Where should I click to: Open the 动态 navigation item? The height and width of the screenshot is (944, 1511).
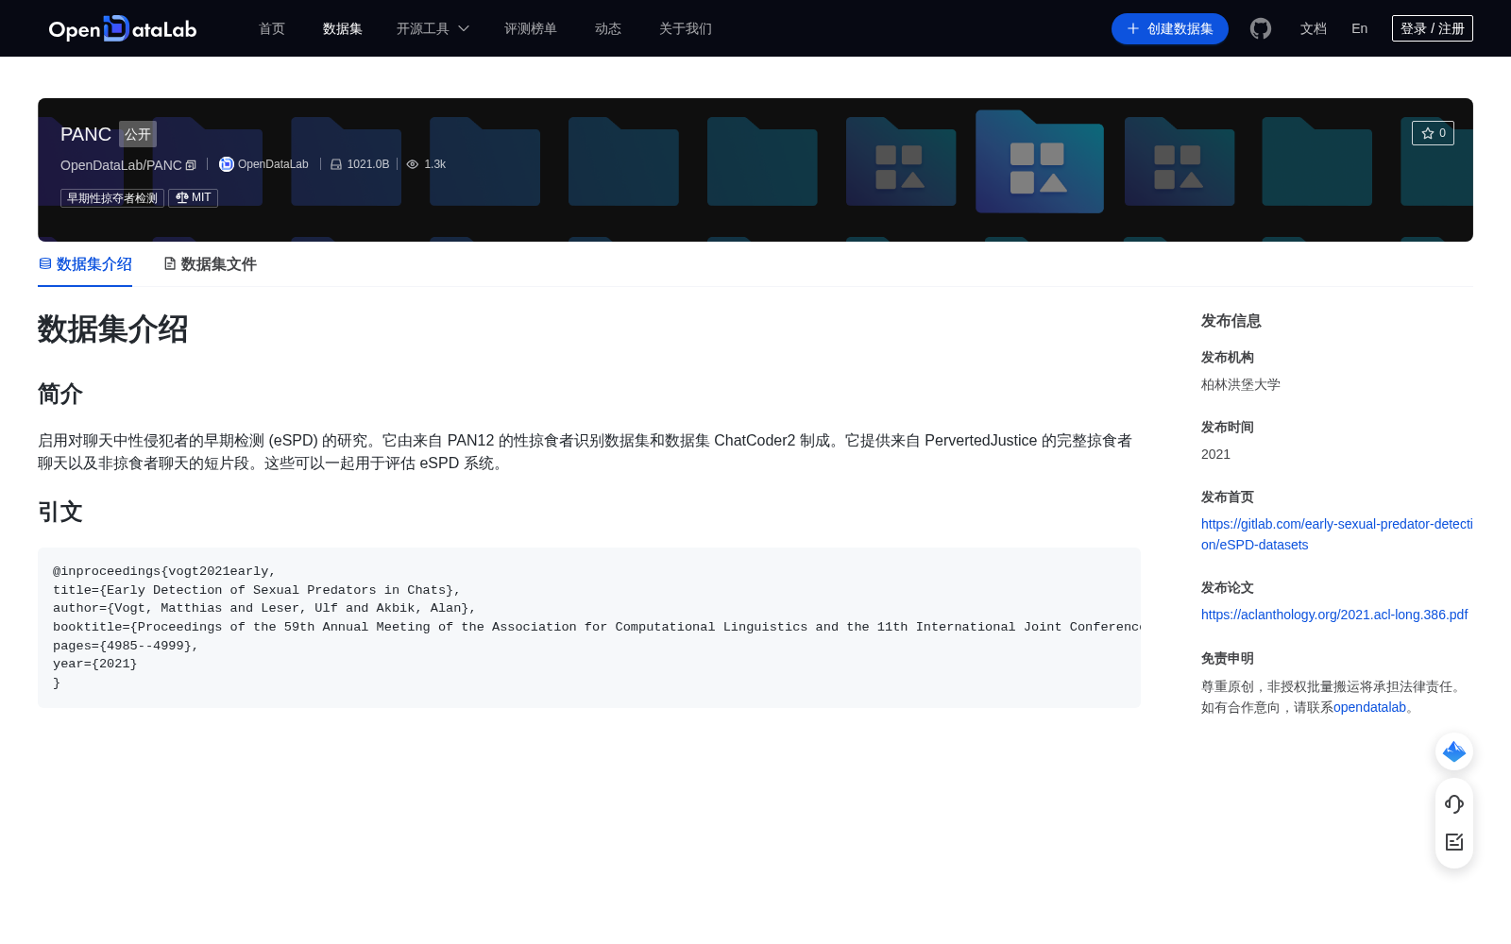pyautogui.click(x=608, y=28)
